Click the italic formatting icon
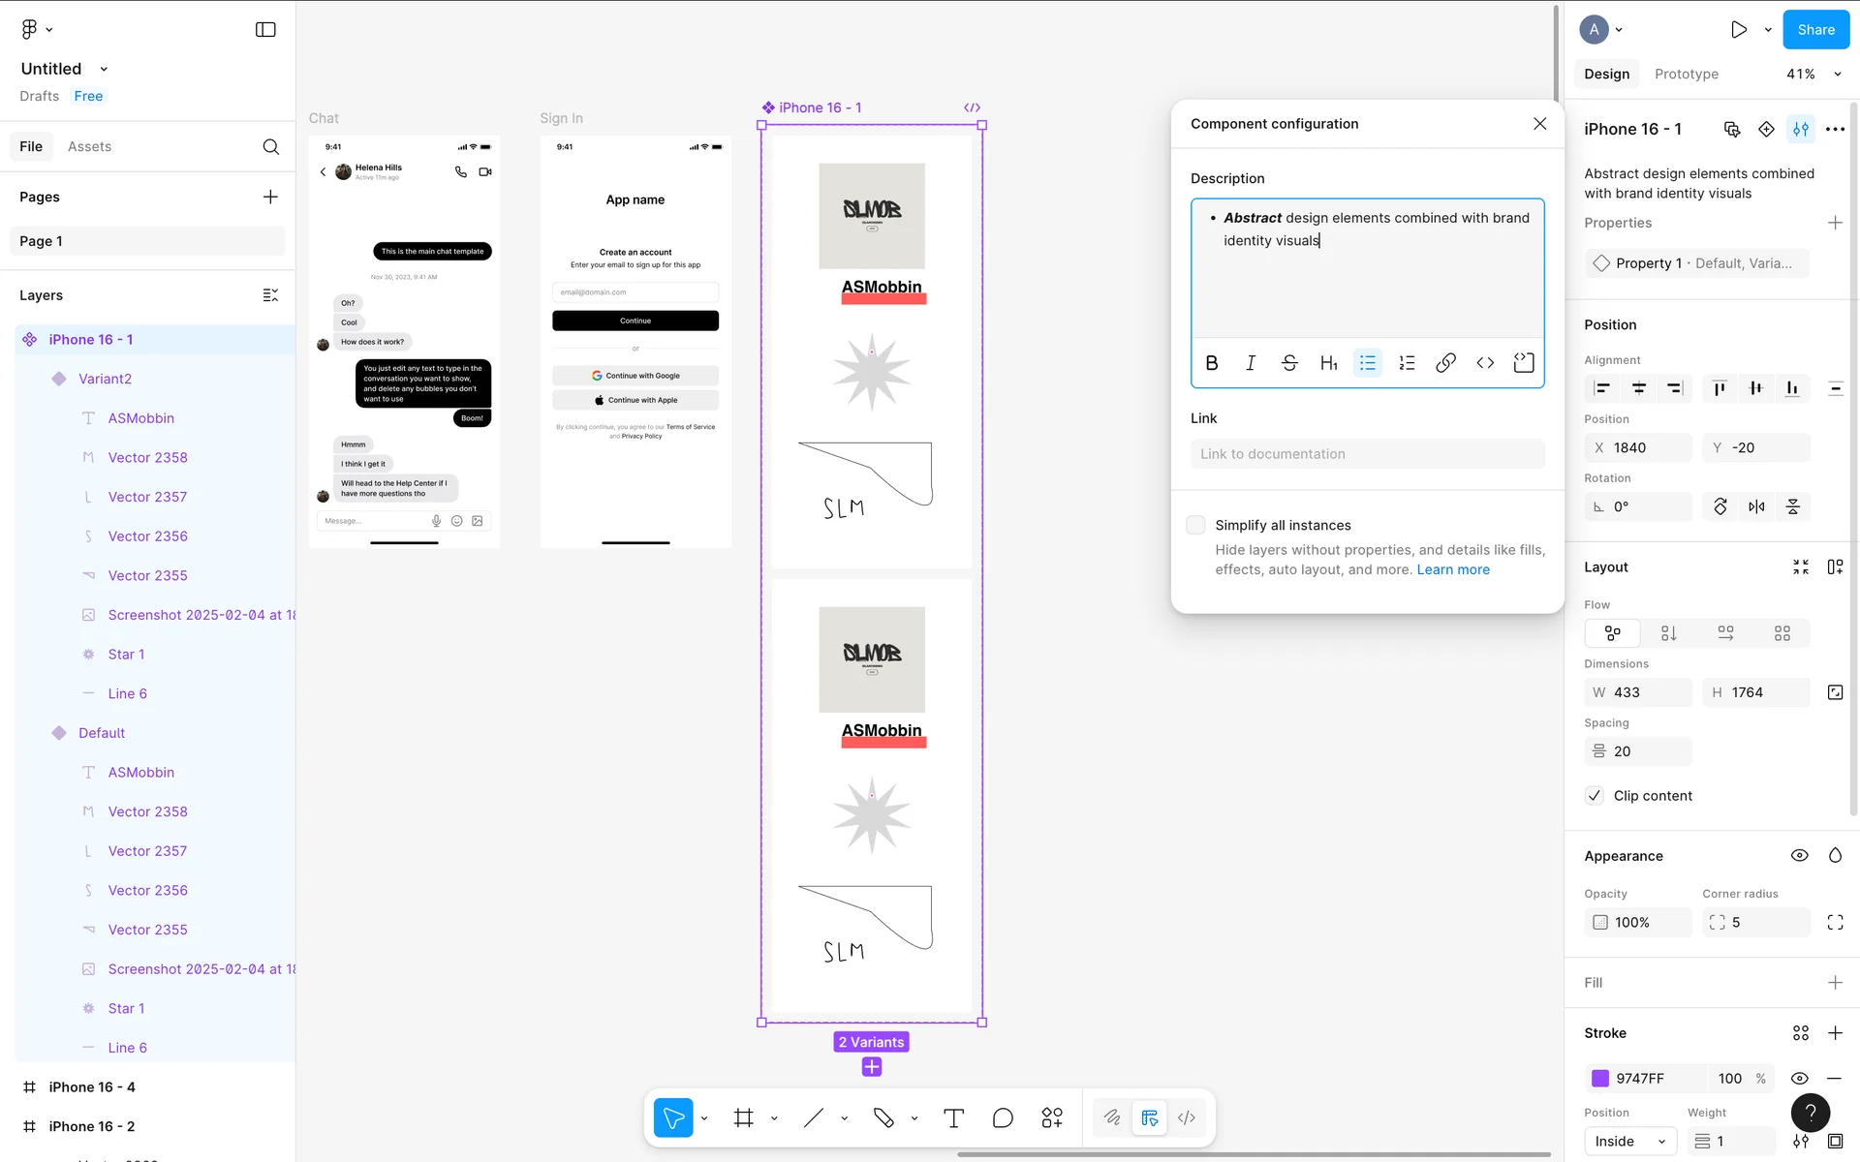Screen dimensions: 1860x1162 [x=1251, y=363]
